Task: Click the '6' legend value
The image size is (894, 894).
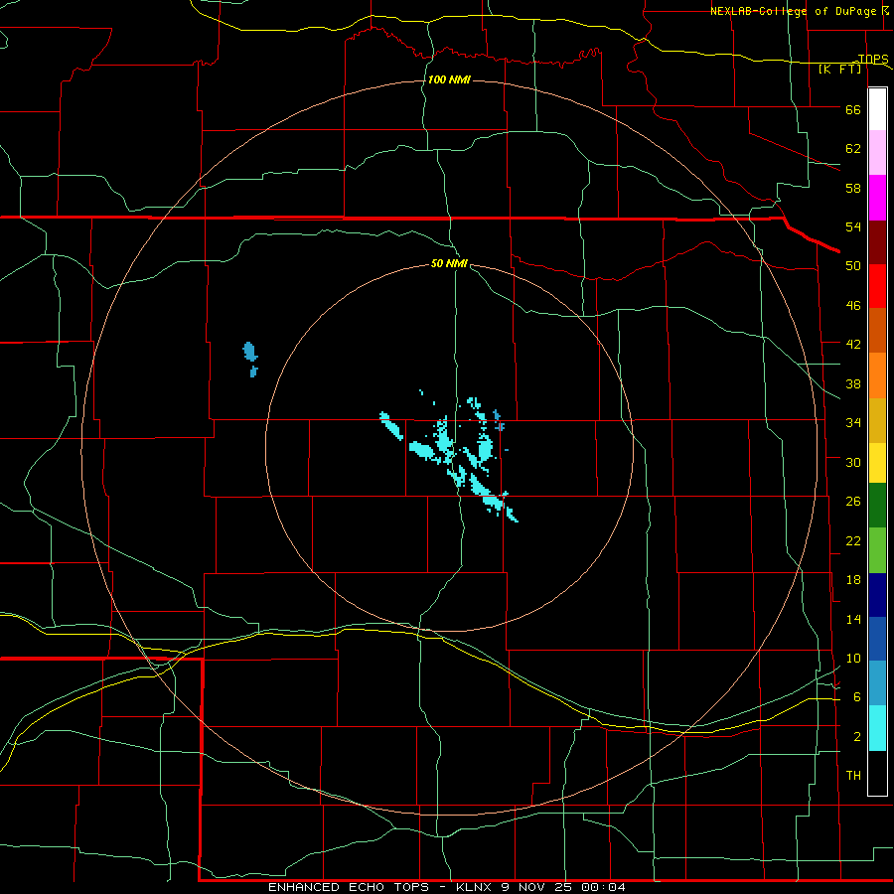Action: 857,697
